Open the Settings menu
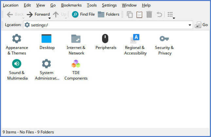The height and width of the screenshot is (137, 211). tap(109, 5)
